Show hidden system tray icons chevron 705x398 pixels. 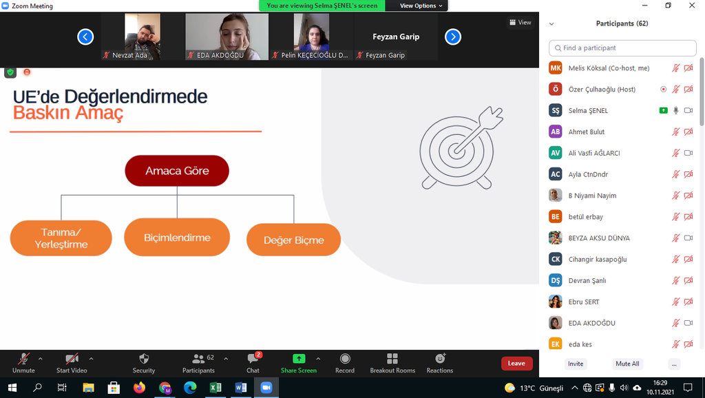coord(575,388)
